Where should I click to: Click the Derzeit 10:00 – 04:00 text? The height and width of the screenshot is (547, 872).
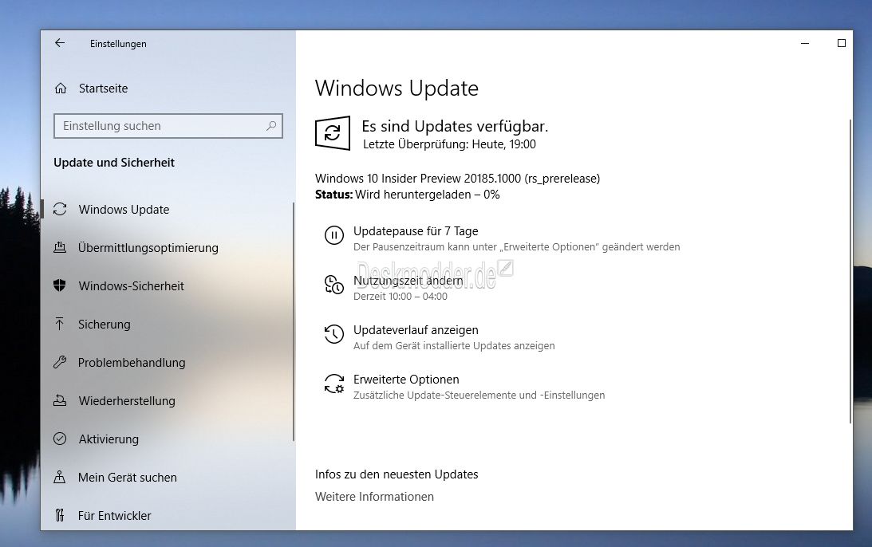tap(400, 297)
